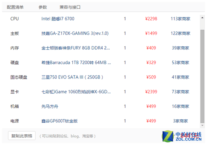The image size is (207, 146).
Task: Select the ¥329 hard drive price
Action: [x=151, y=63]
